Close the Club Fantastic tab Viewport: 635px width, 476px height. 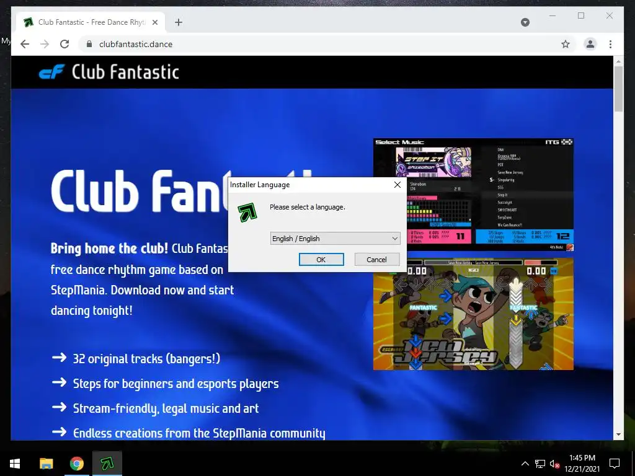(x=154, y=22)
